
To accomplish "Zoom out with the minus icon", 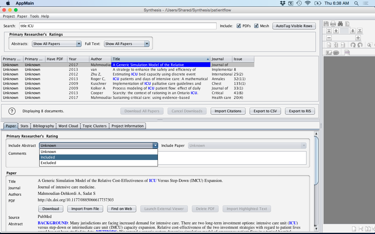I will click(x=329, y=38).
